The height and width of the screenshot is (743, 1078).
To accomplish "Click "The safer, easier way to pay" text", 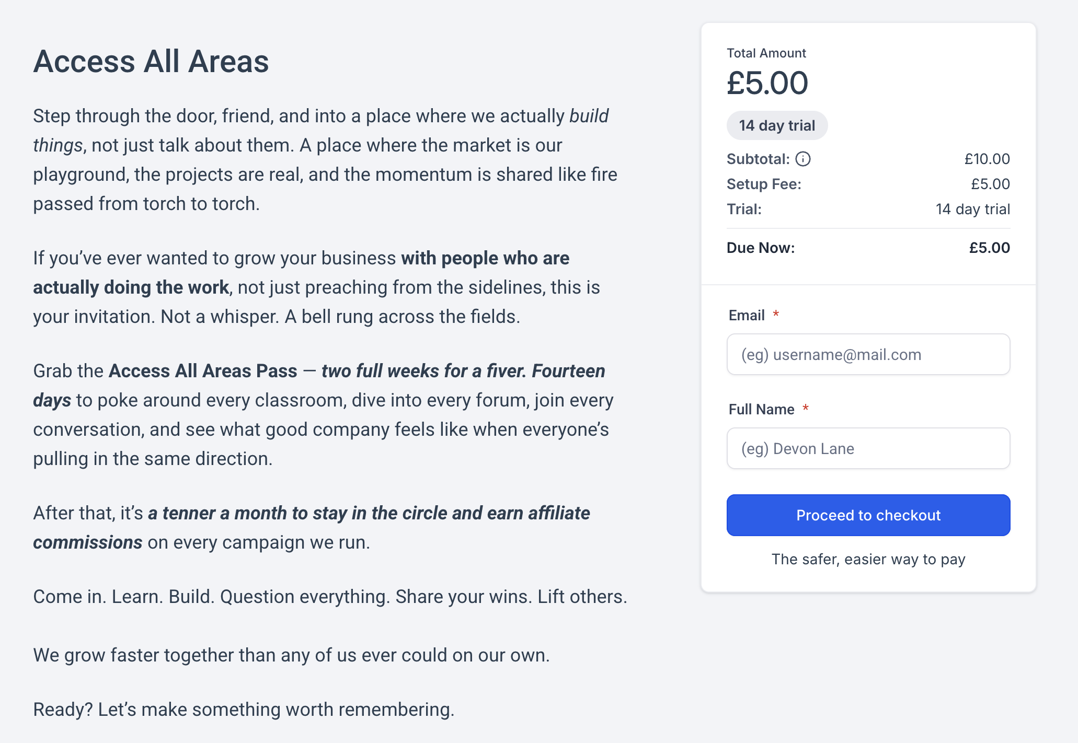I will (x=868, y=559).
